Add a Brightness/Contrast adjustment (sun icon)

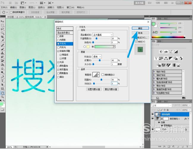point(161,52)
